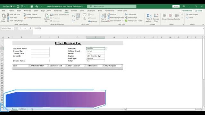Open Recent Sources
The image size is (205, 115).
click(31, 14)
